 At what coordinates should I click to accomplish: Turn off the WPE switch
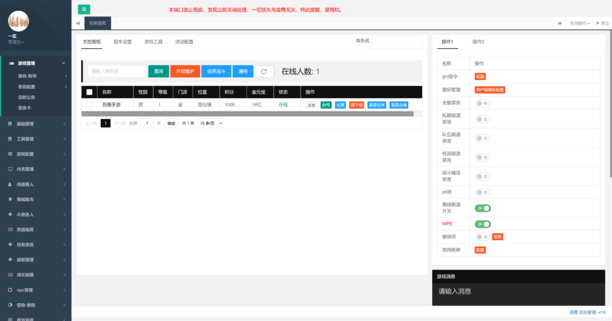point(482,224)
